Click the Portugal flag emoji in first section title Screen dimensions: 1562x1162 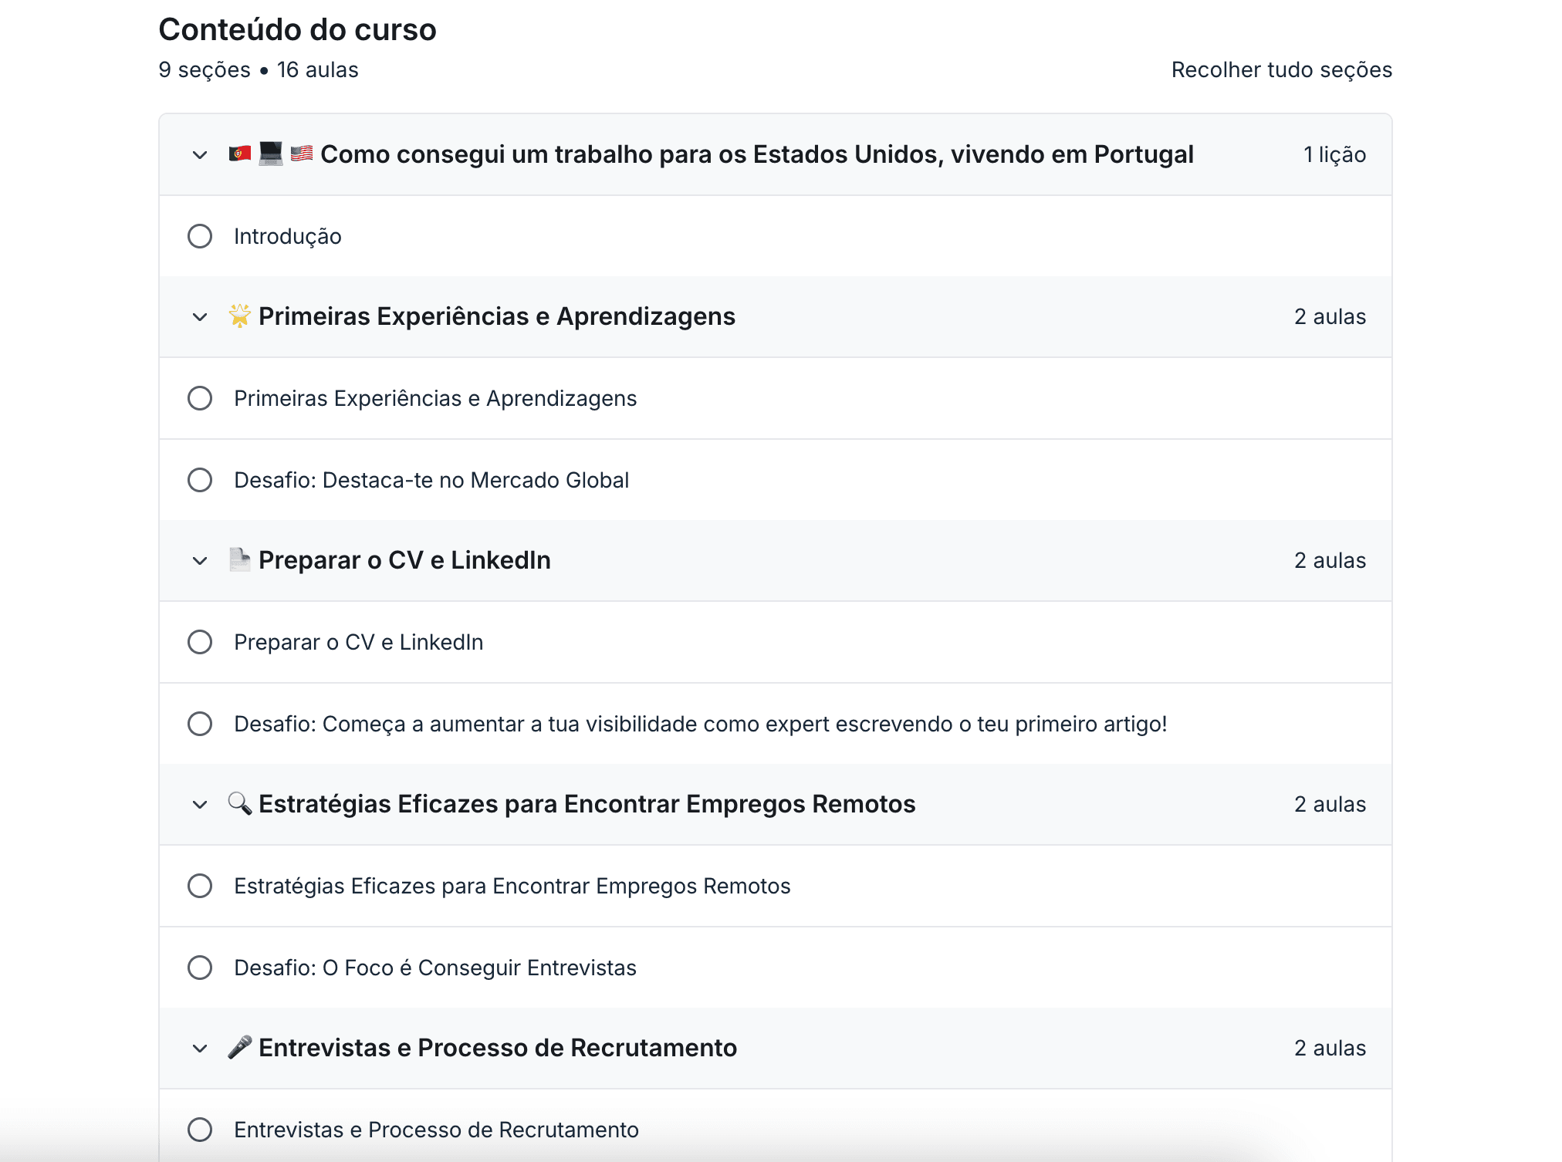point(240,153)
